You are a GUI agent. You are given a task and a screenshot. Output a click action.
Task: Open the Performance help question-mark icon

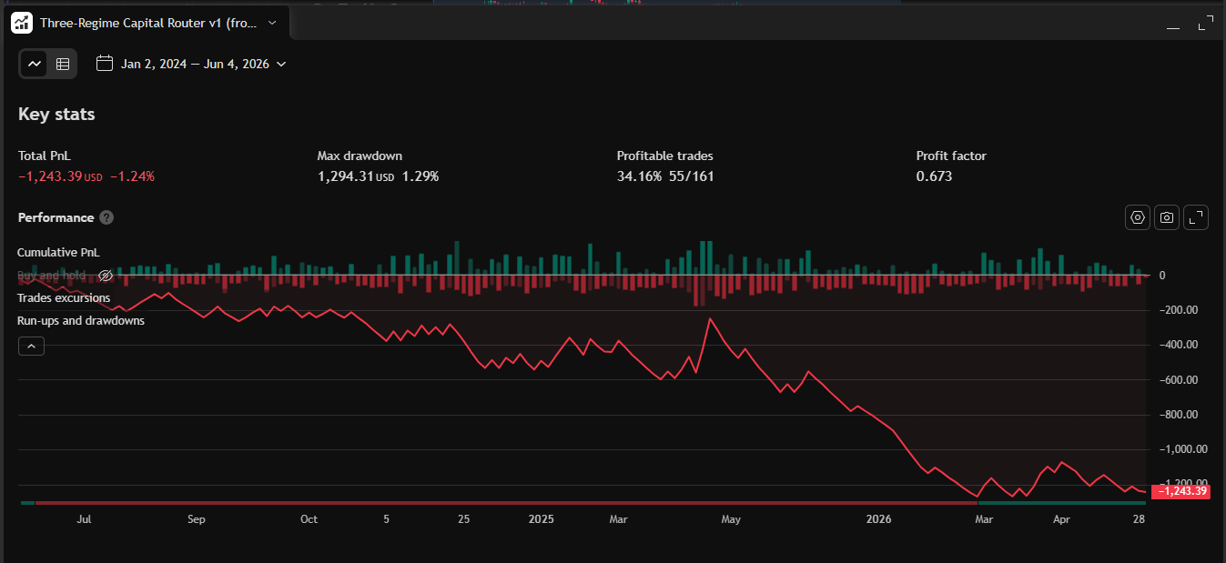[106, 217]
